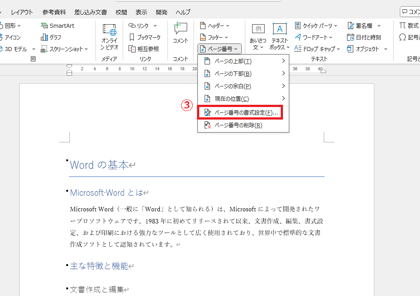Insert a 数式 equation
Image resolution: width=420 pixels, height=296 pixels.
(x=409, y=26)
